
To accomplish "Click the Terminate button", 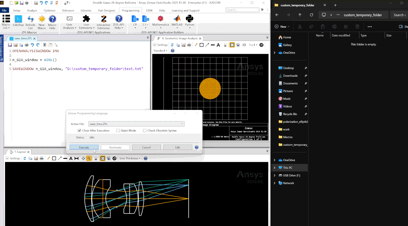I will pyautogui.click(x=115, y=147).
